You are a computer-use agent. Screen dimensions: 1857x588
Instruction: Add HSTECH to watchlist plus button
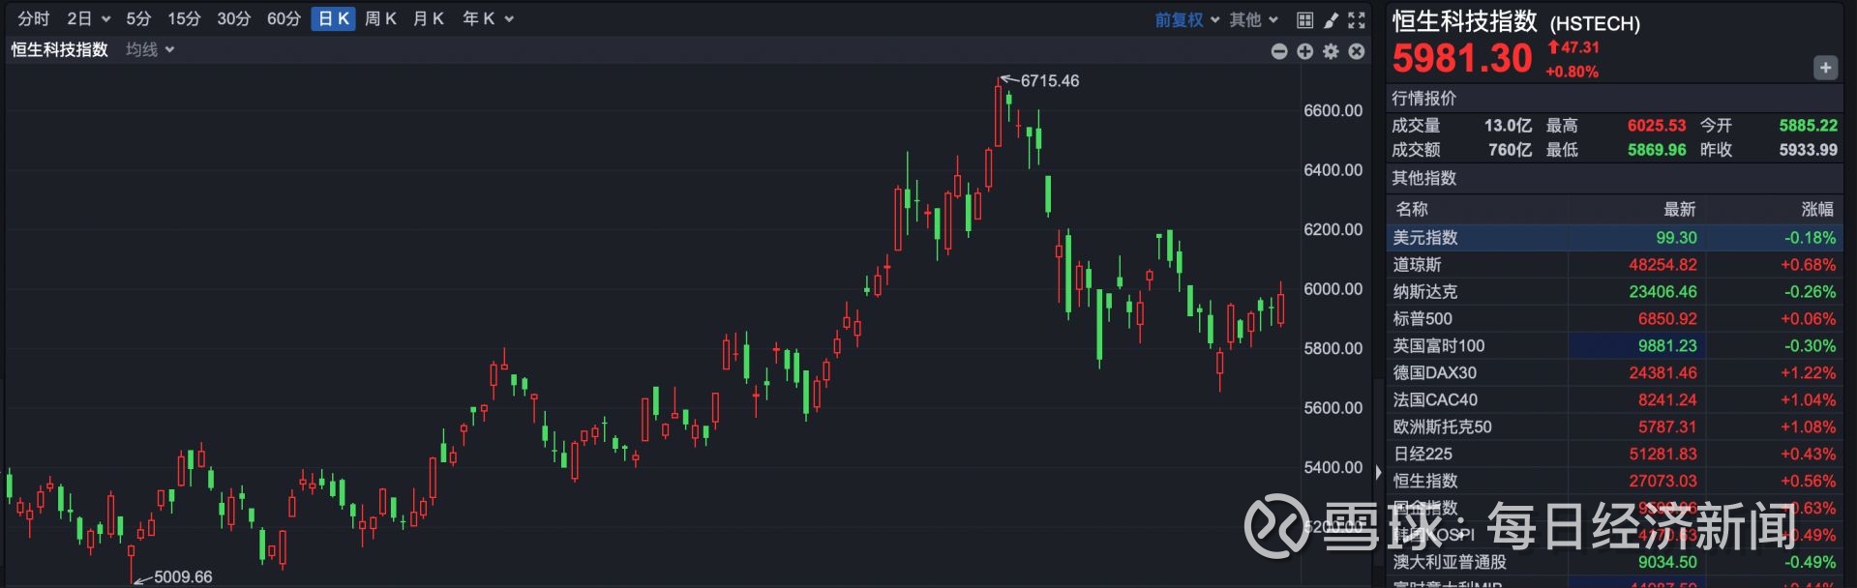pyautogui.click(x=1825, y=68)
